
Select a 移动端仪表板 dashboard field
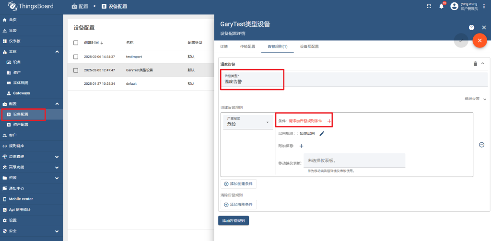(354, 161)
